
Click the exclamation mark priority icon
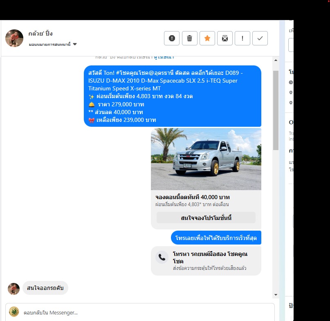click(242, 38)
